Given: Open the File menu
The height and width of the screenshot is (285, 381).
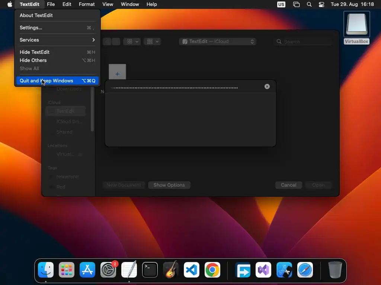Looking at the screenshot, I should click(51, 4).
